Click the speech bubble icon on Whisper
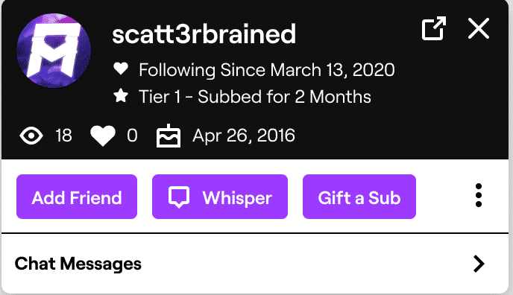 179,197
